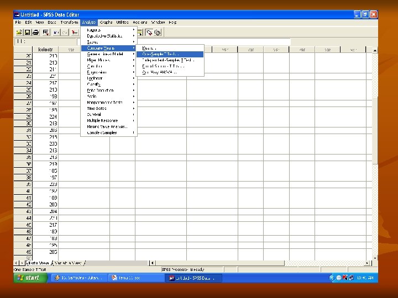Open the first taskbar window button
The width and height of the screenshot is (398, 298).
coord(79,278)
